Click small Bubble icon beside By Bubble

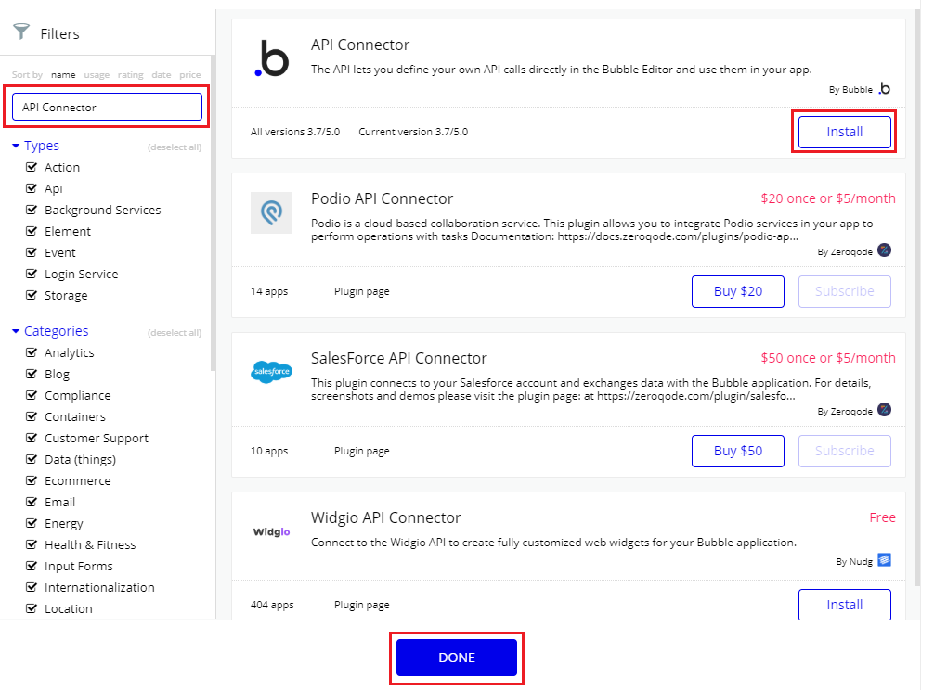point(884,89)
